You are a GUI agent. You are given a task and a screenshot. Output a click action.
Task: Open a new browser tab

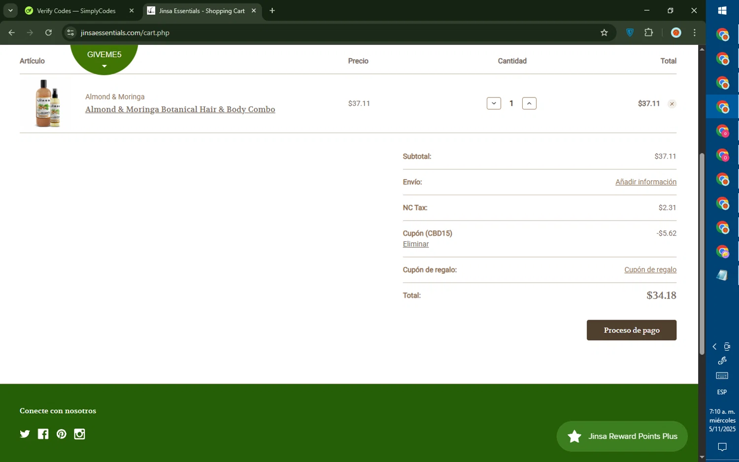pyautogui.click(x=272, y=11)
